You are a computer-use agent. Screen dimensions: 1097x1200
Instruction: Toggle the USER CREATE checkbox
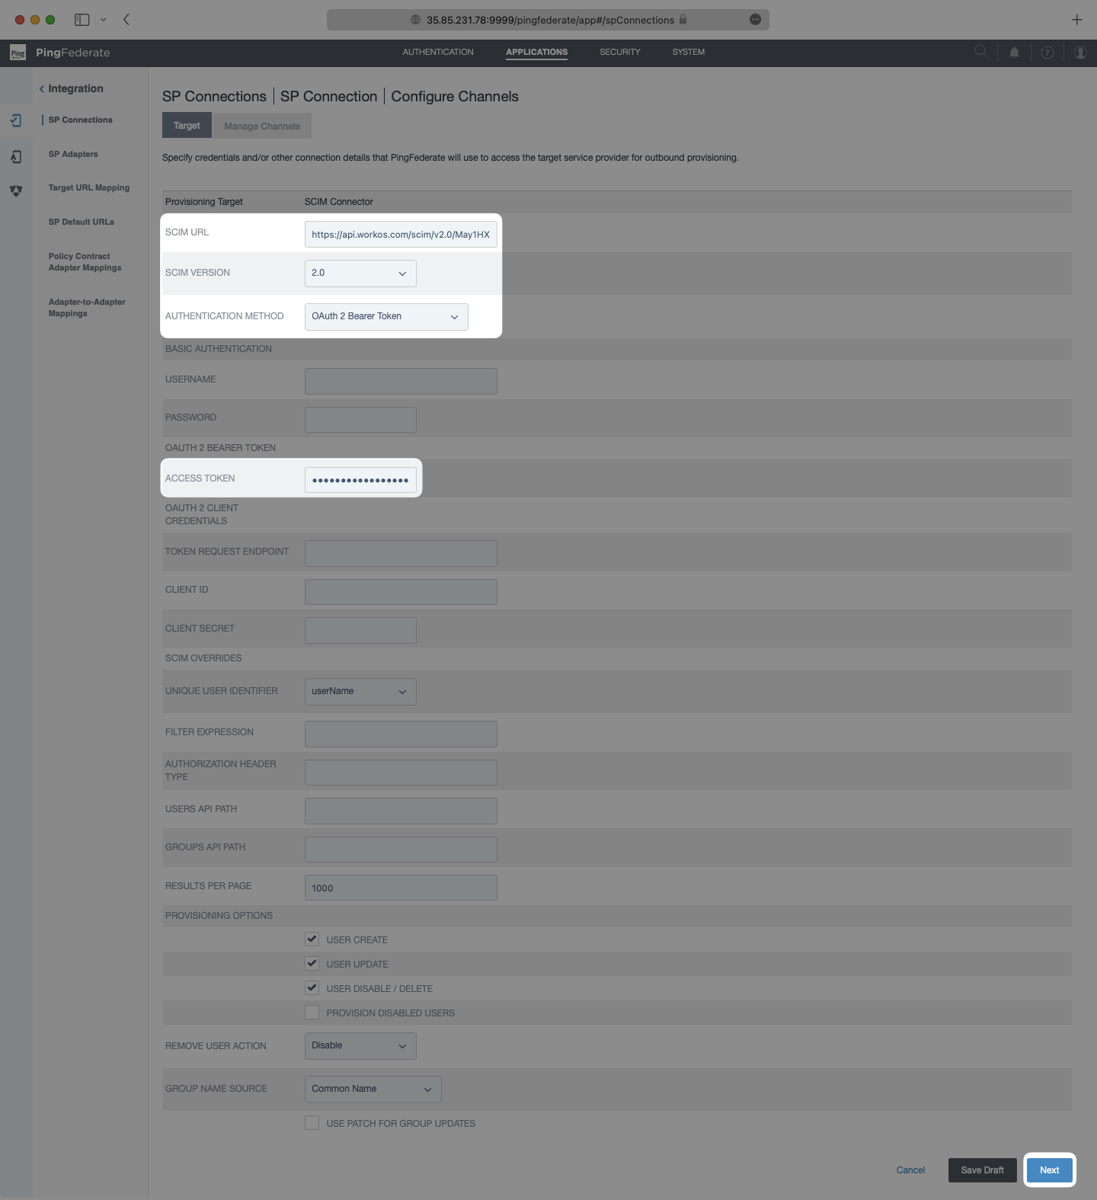(312, 939)
